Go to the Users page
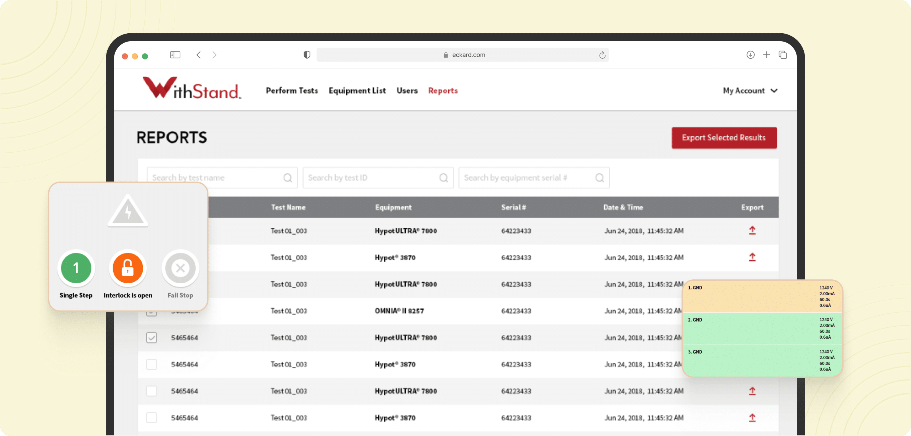Screen dimensions: 911x436 407,91
